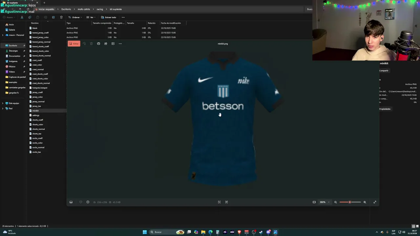Select Videos in navigation pane
Image resolution: width=420 pixels, height=236 pixels.
click(x=12, y=72)
